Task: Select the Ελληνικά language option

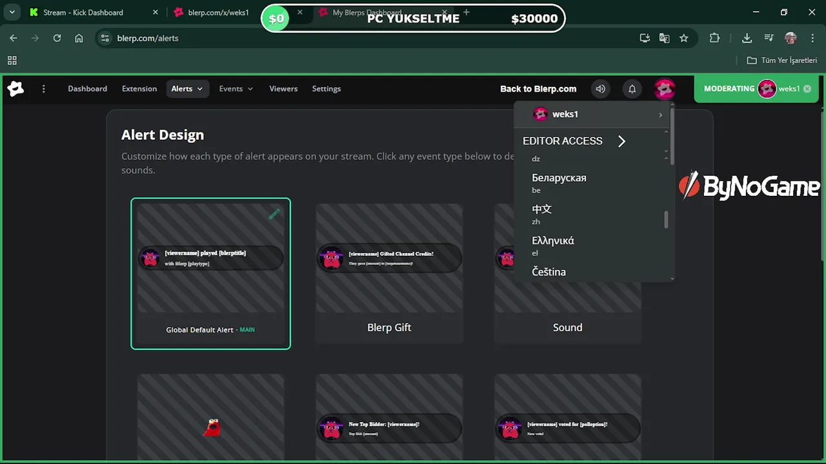Action: click(x=553, y=246)
